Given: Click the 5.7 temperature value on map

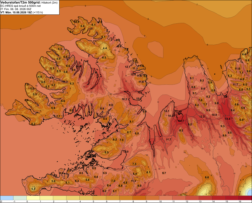Looking at the screenshot, I should 47,86.
